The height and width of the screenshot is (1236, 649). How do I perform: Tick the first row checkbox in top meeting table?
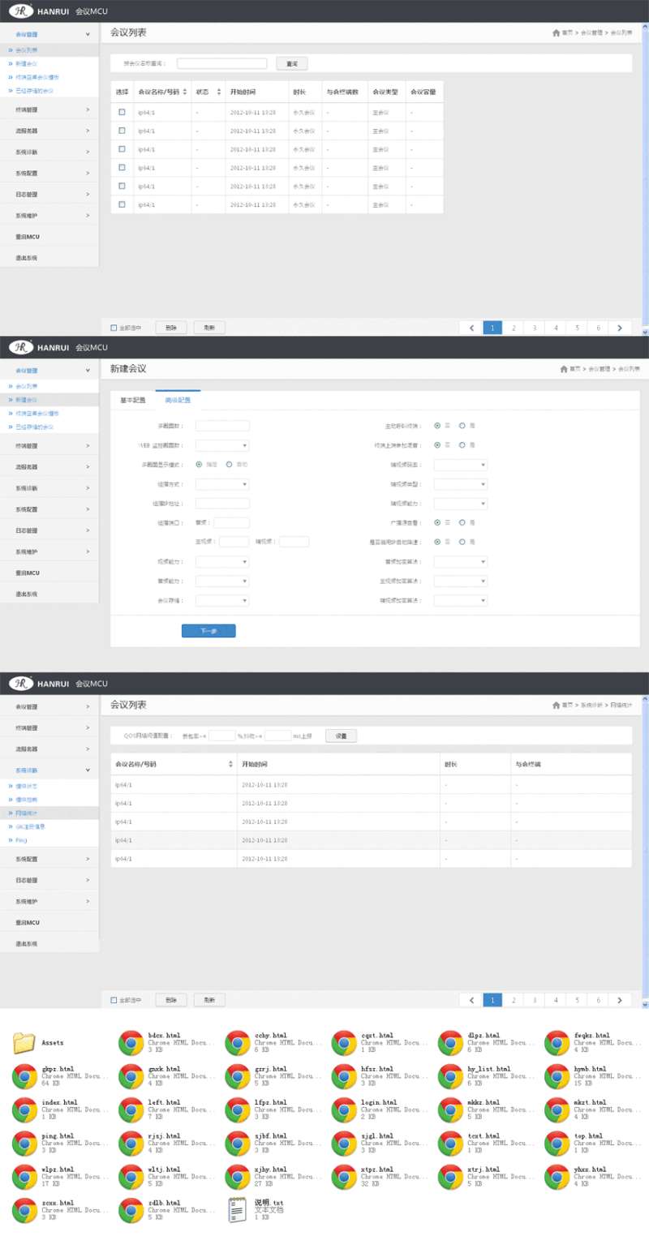122,112
